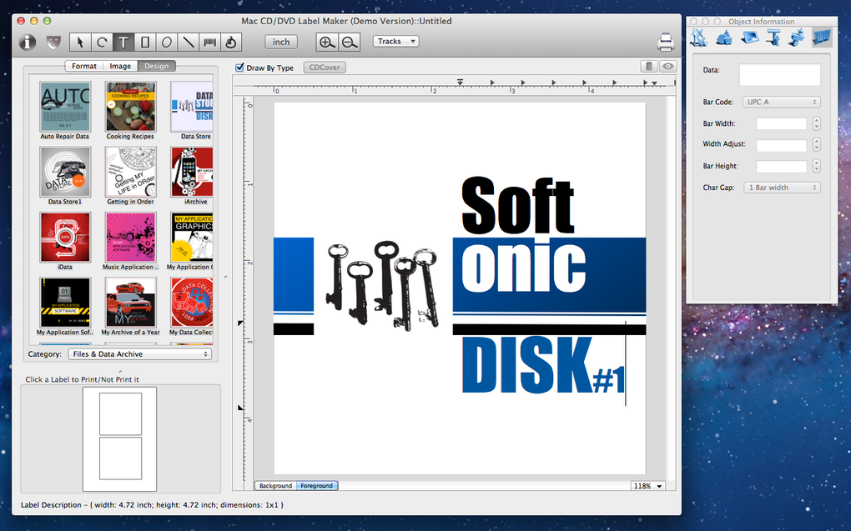Screen dimensions: 851x531
Task: Zoom out with magnifier minus
Action: [349, 42]
